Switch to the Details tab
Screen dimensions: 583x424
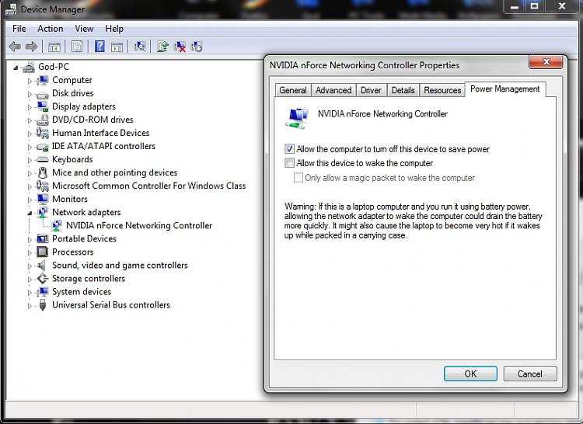403,90
